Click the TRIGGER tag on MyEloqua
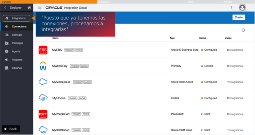The width and height of the screenshot is (255, 135). pos(72,98)
